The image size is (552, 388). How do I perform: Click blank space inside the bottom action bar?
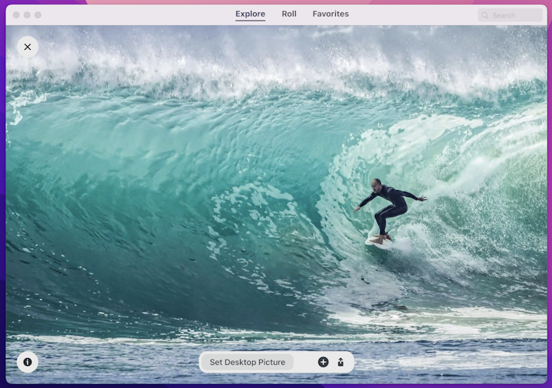[304, 362]
